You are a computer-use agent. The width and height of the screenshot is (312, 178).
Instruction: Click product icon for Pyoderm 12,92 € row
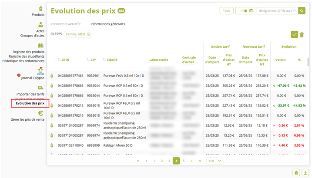click(52, 125)
